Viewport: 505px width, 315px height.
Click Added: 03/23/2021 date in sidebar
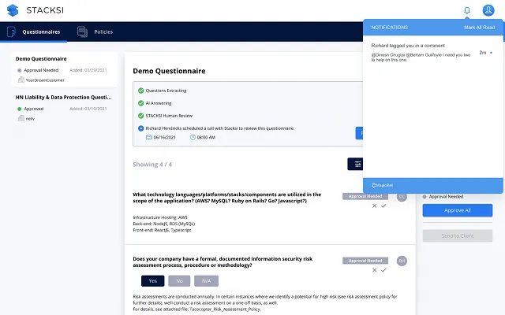pos(88,70)
